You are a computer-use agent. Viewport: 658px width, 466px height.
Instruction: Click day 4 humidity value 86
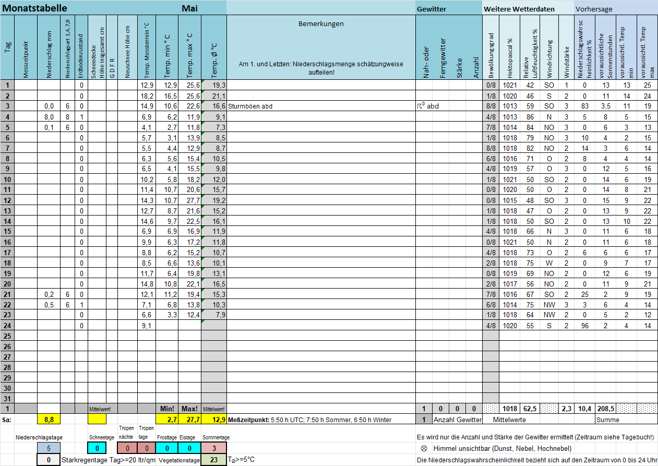pos(530,116)
